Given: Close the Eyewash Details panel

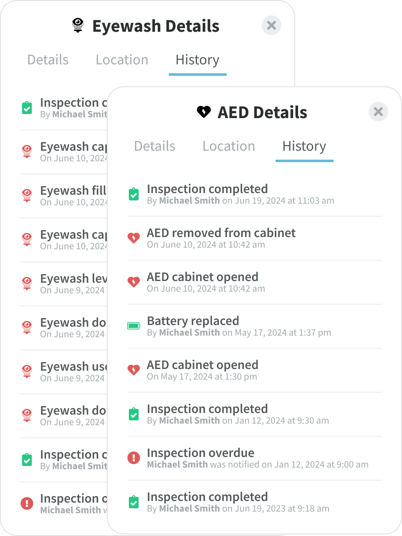Looking at the screenshot, I should coord(271,25).
